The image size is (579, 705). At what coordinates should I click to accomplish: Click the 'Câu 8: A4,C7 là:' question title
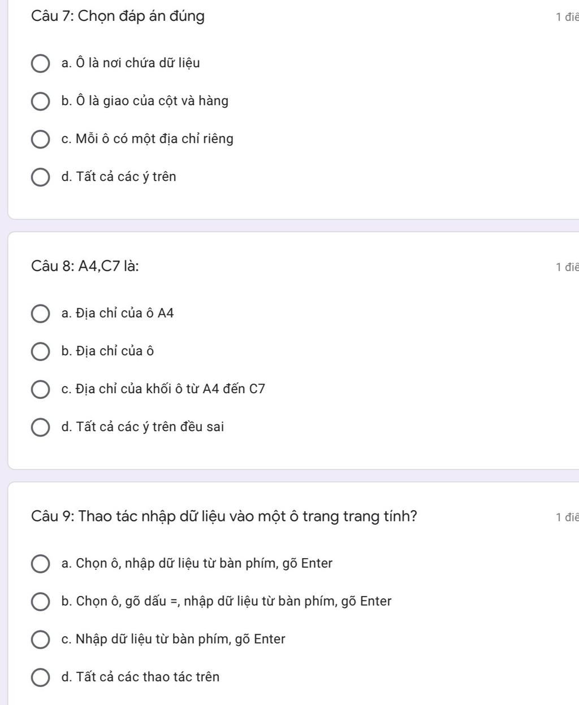coord(85,266)
